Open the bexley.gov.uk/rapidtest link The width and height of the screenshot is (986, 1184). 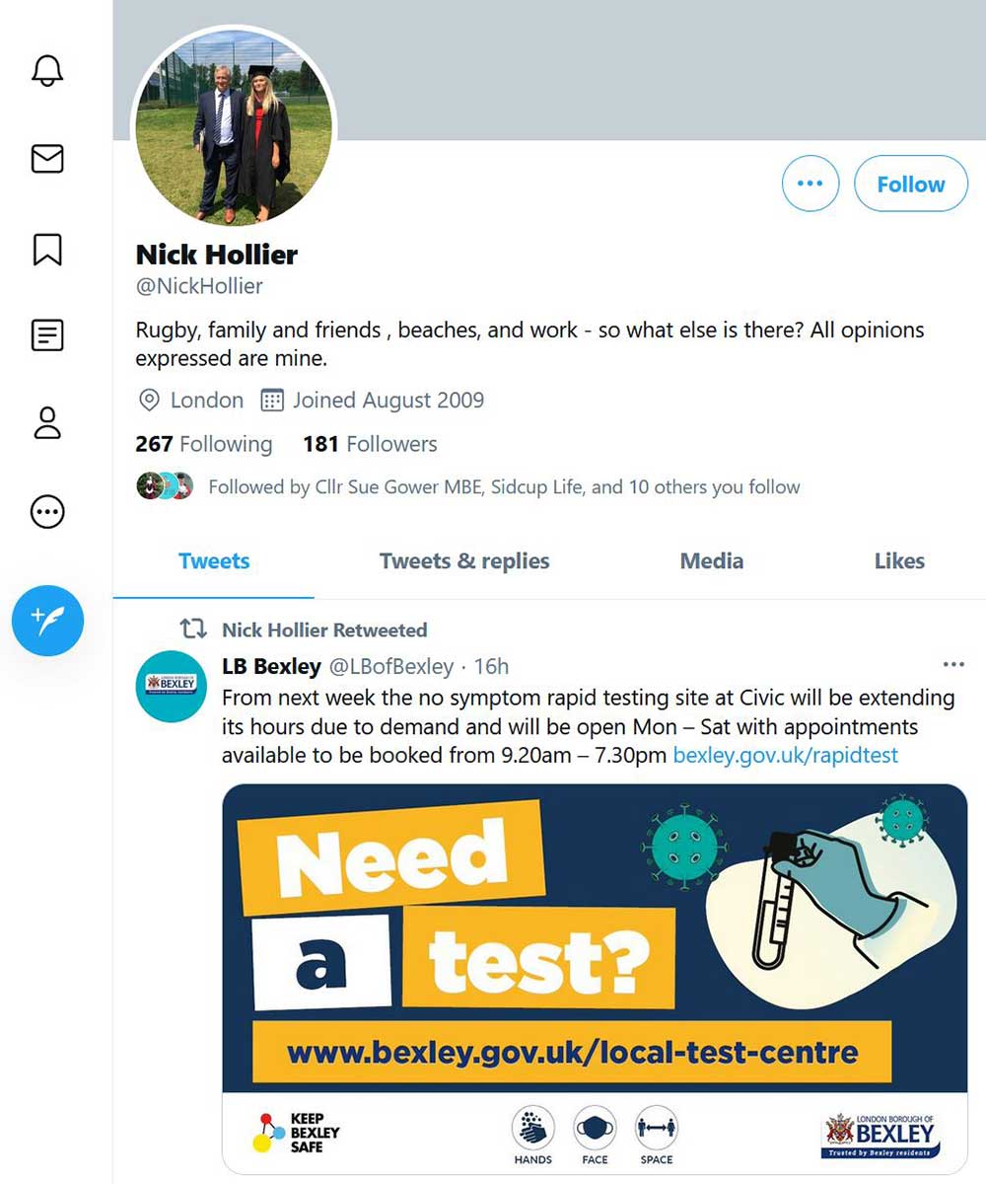pyautogui.click(x=785, y=756)
